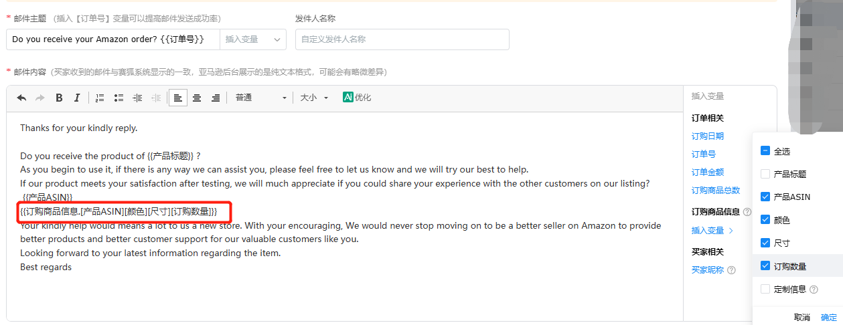The width and height of the screenshot is (843, 325).
Task: Toggle italic formatting
Action: tap(77, 98)
